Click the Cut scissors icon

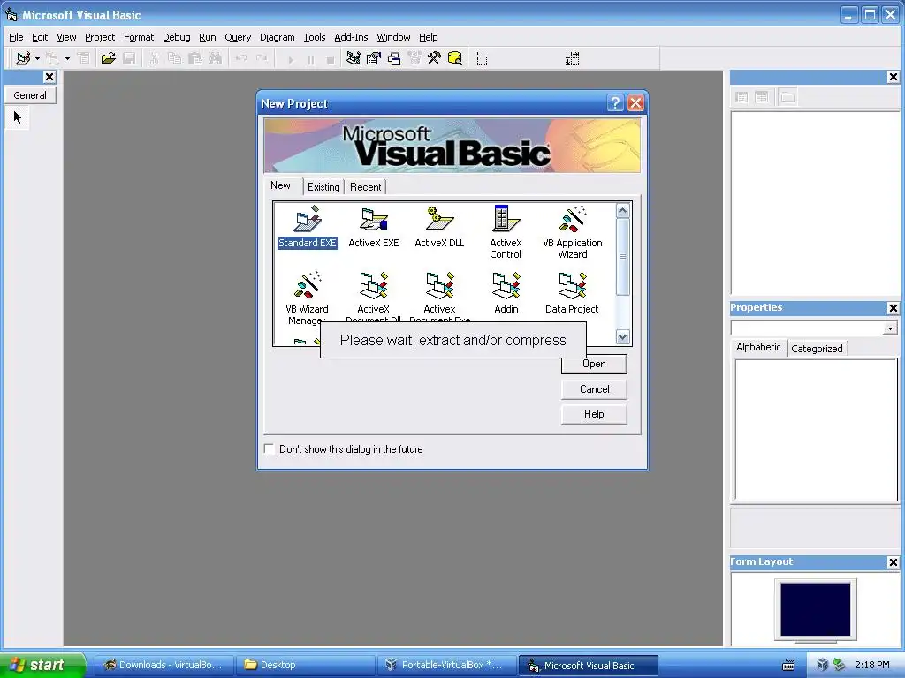(154, 58)
